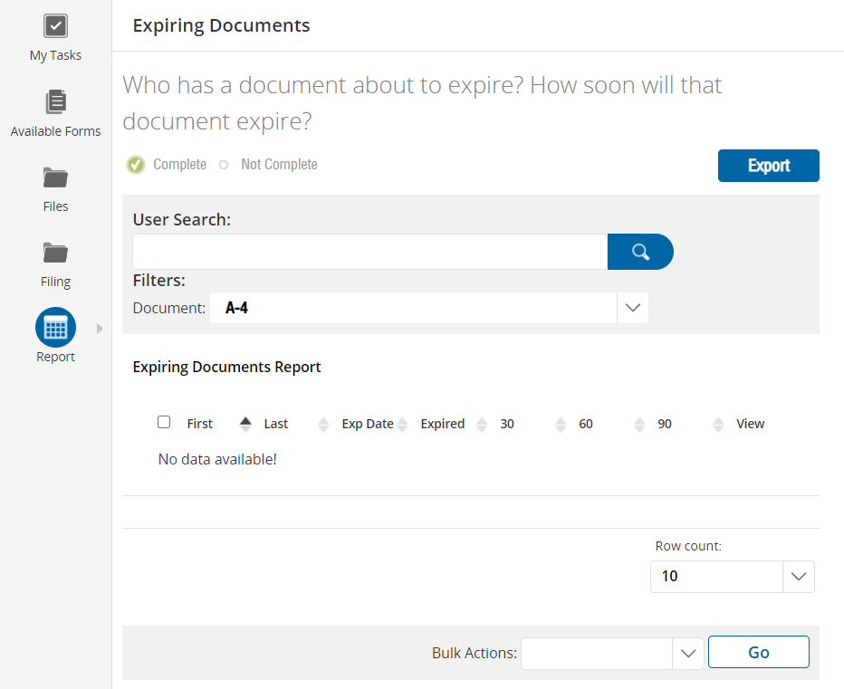Screen dimensions: 844x689
Task: Open Available Forms document icon
Action: pos(55,101)
